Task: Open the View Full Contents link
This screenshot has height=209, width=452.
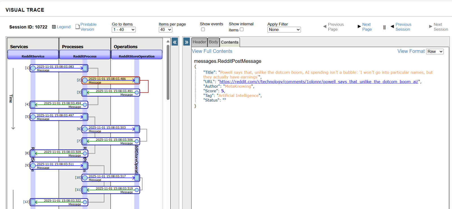Action: pyautogui.click(x=212, y=51)
